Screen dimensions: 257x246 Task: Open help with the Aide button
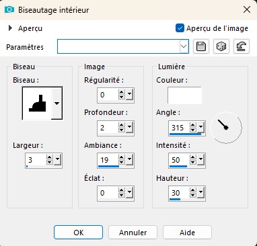tap(187, 233)
